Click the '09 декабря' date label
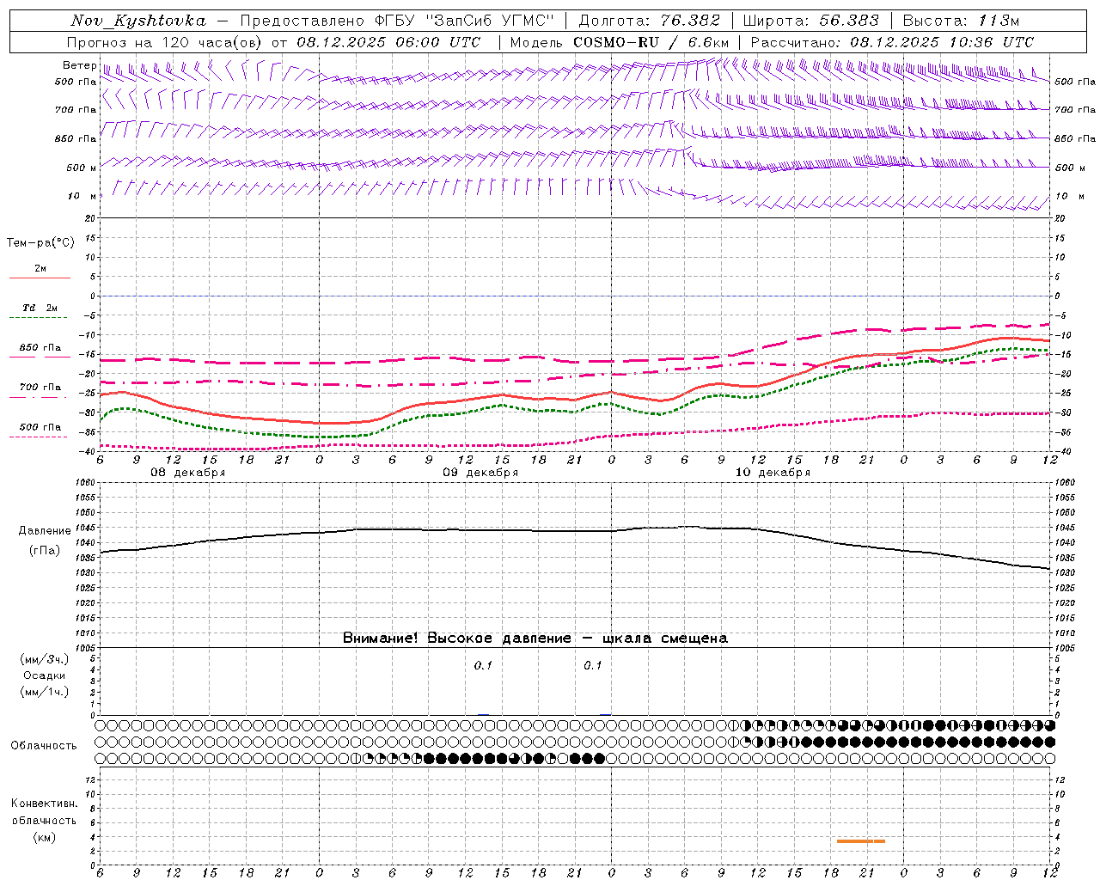 480,473
